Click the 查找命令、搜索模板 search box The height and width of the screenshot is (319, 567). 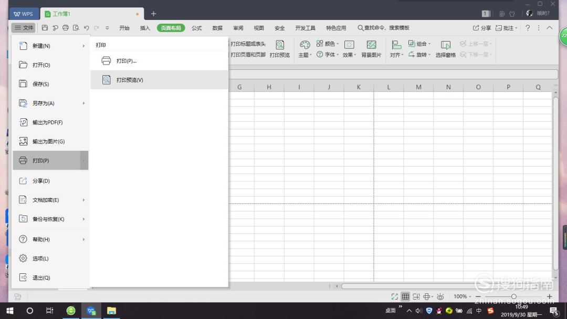383,28
